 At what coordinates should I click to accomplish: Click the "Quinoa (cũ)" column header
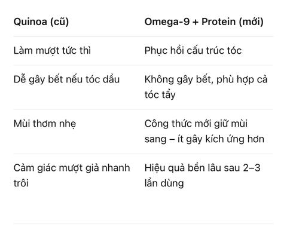pos(41,22)
